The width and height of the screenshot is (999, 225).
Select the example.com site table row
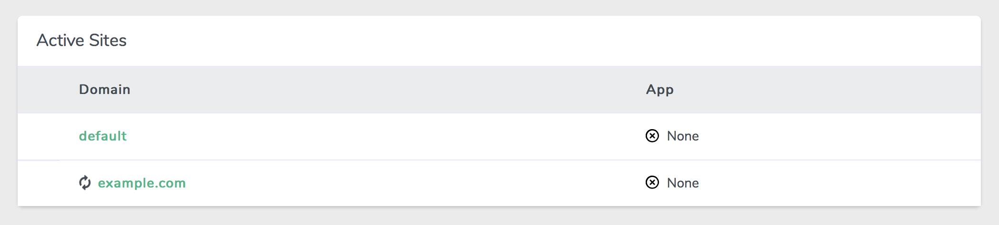click(x=381, y=183)
